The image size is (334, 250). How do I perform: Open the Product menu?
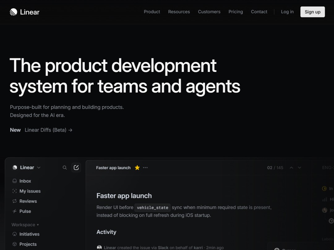pos(152,12)
